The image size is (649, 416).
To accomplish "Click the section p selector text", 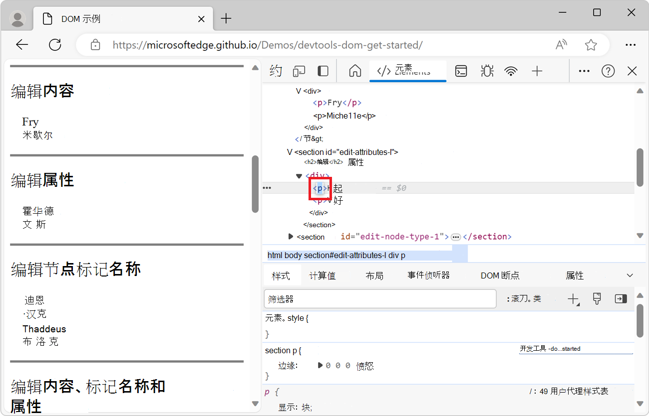I will click(281, 351).
